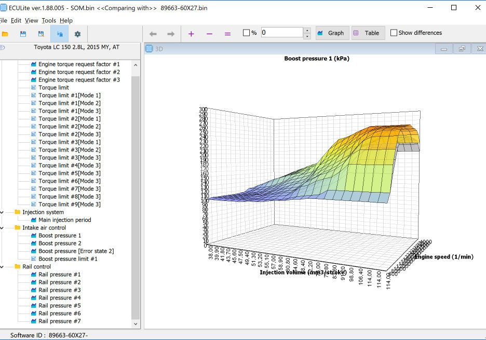This screenshot has width=486, height=340.
Task: Click the redo right arrow
Action: pos(171,33)
